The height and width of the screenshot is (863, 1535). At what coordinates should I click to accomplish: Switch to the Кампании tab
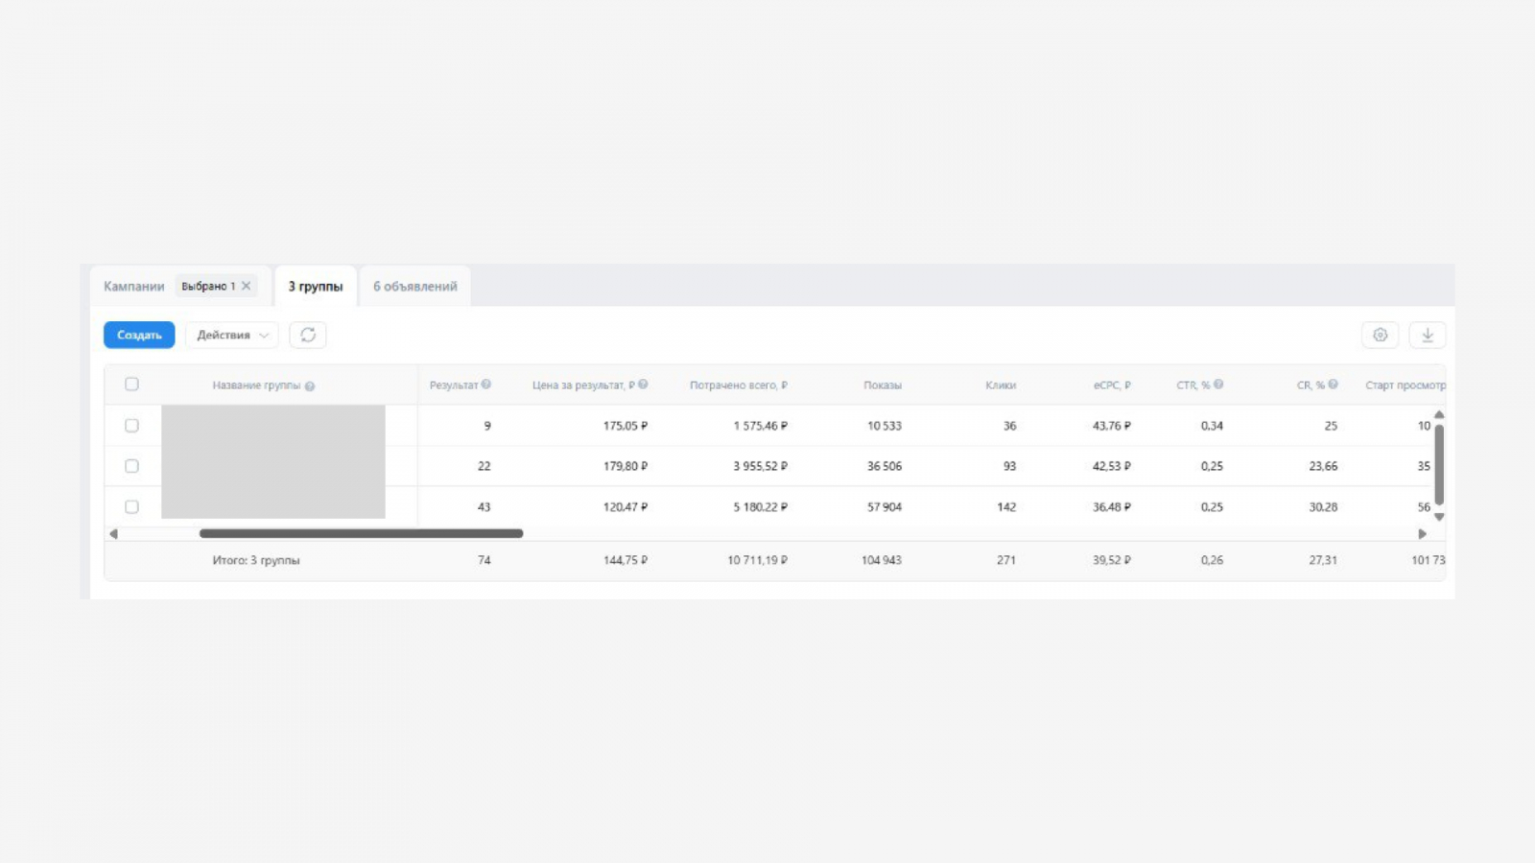134,287
